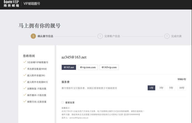Choose the @163vip.com domain option
This screenshot has width=192, height=123.
pyautogui.click(x=109, y=67)
